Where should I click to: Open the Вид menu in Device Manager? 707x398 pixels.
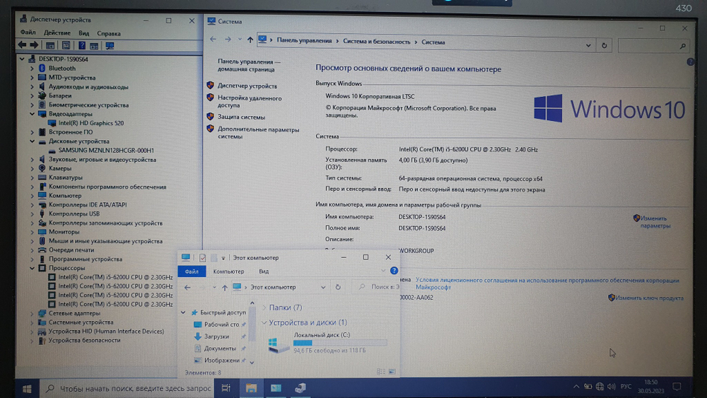click(84, 33)
